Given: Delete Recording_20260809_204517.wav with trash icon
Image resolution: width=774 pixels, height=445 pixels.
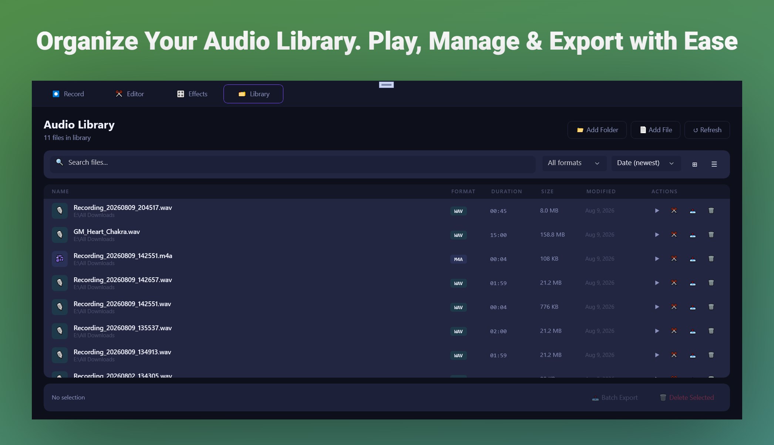Looking at the screenshot, I should pos(711,211).
